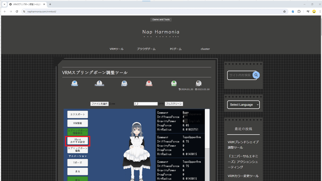The image size is (322, 181).
Task: Click the 最近の投稿 sidebar heading
Action: (243, 129)
